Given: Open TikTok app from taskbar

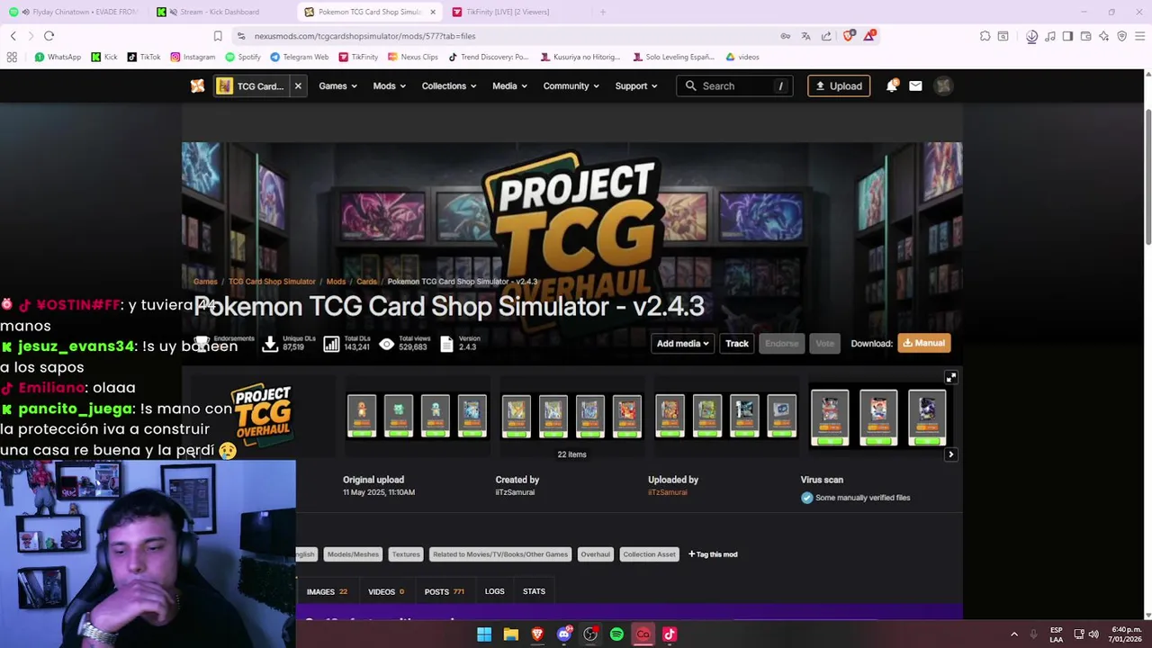Looking at the screenshot, I should tap(670, 634).
